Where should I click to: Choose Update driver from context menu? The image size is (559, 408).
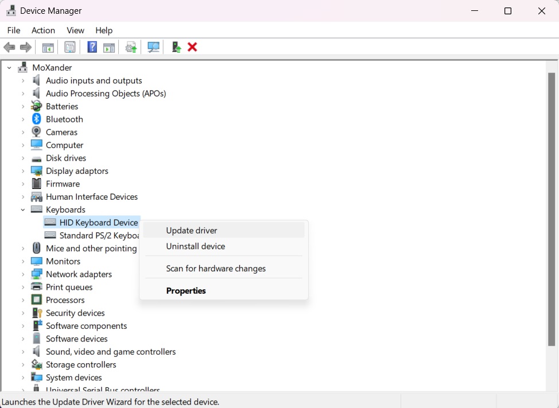pos(224,230)
